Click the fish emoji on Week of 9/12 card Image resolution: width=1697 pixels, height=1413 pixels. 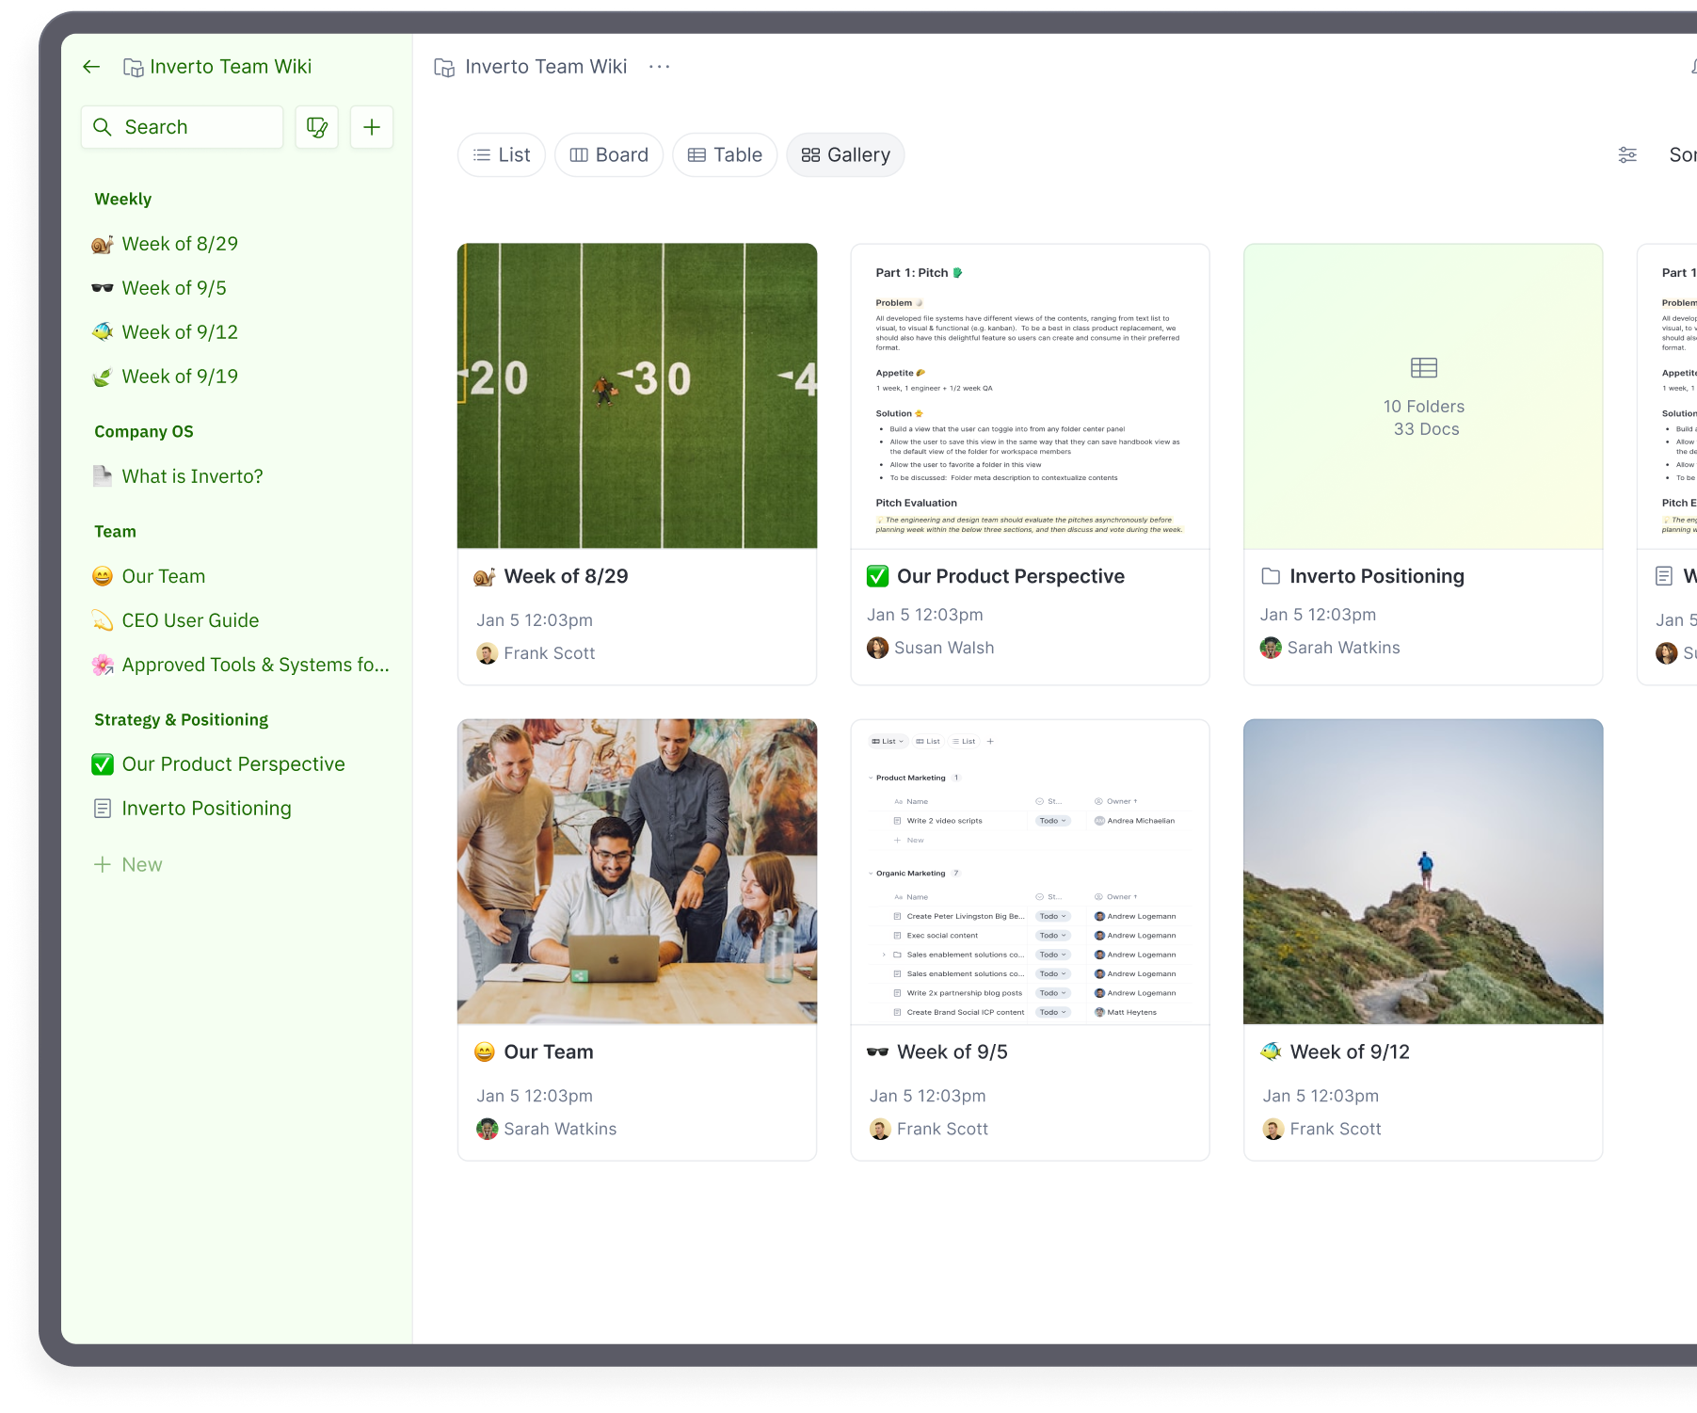coord(1272,1052)
